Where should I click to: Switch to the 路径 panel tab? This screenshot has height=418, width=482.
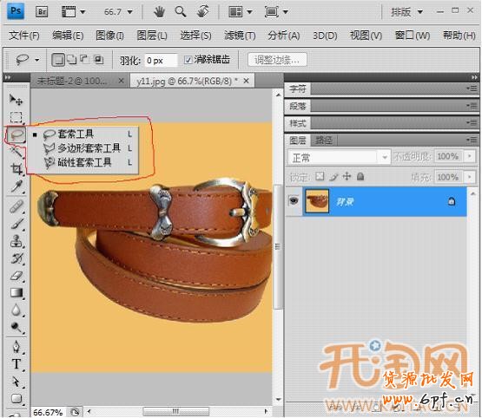click(324, 140)
